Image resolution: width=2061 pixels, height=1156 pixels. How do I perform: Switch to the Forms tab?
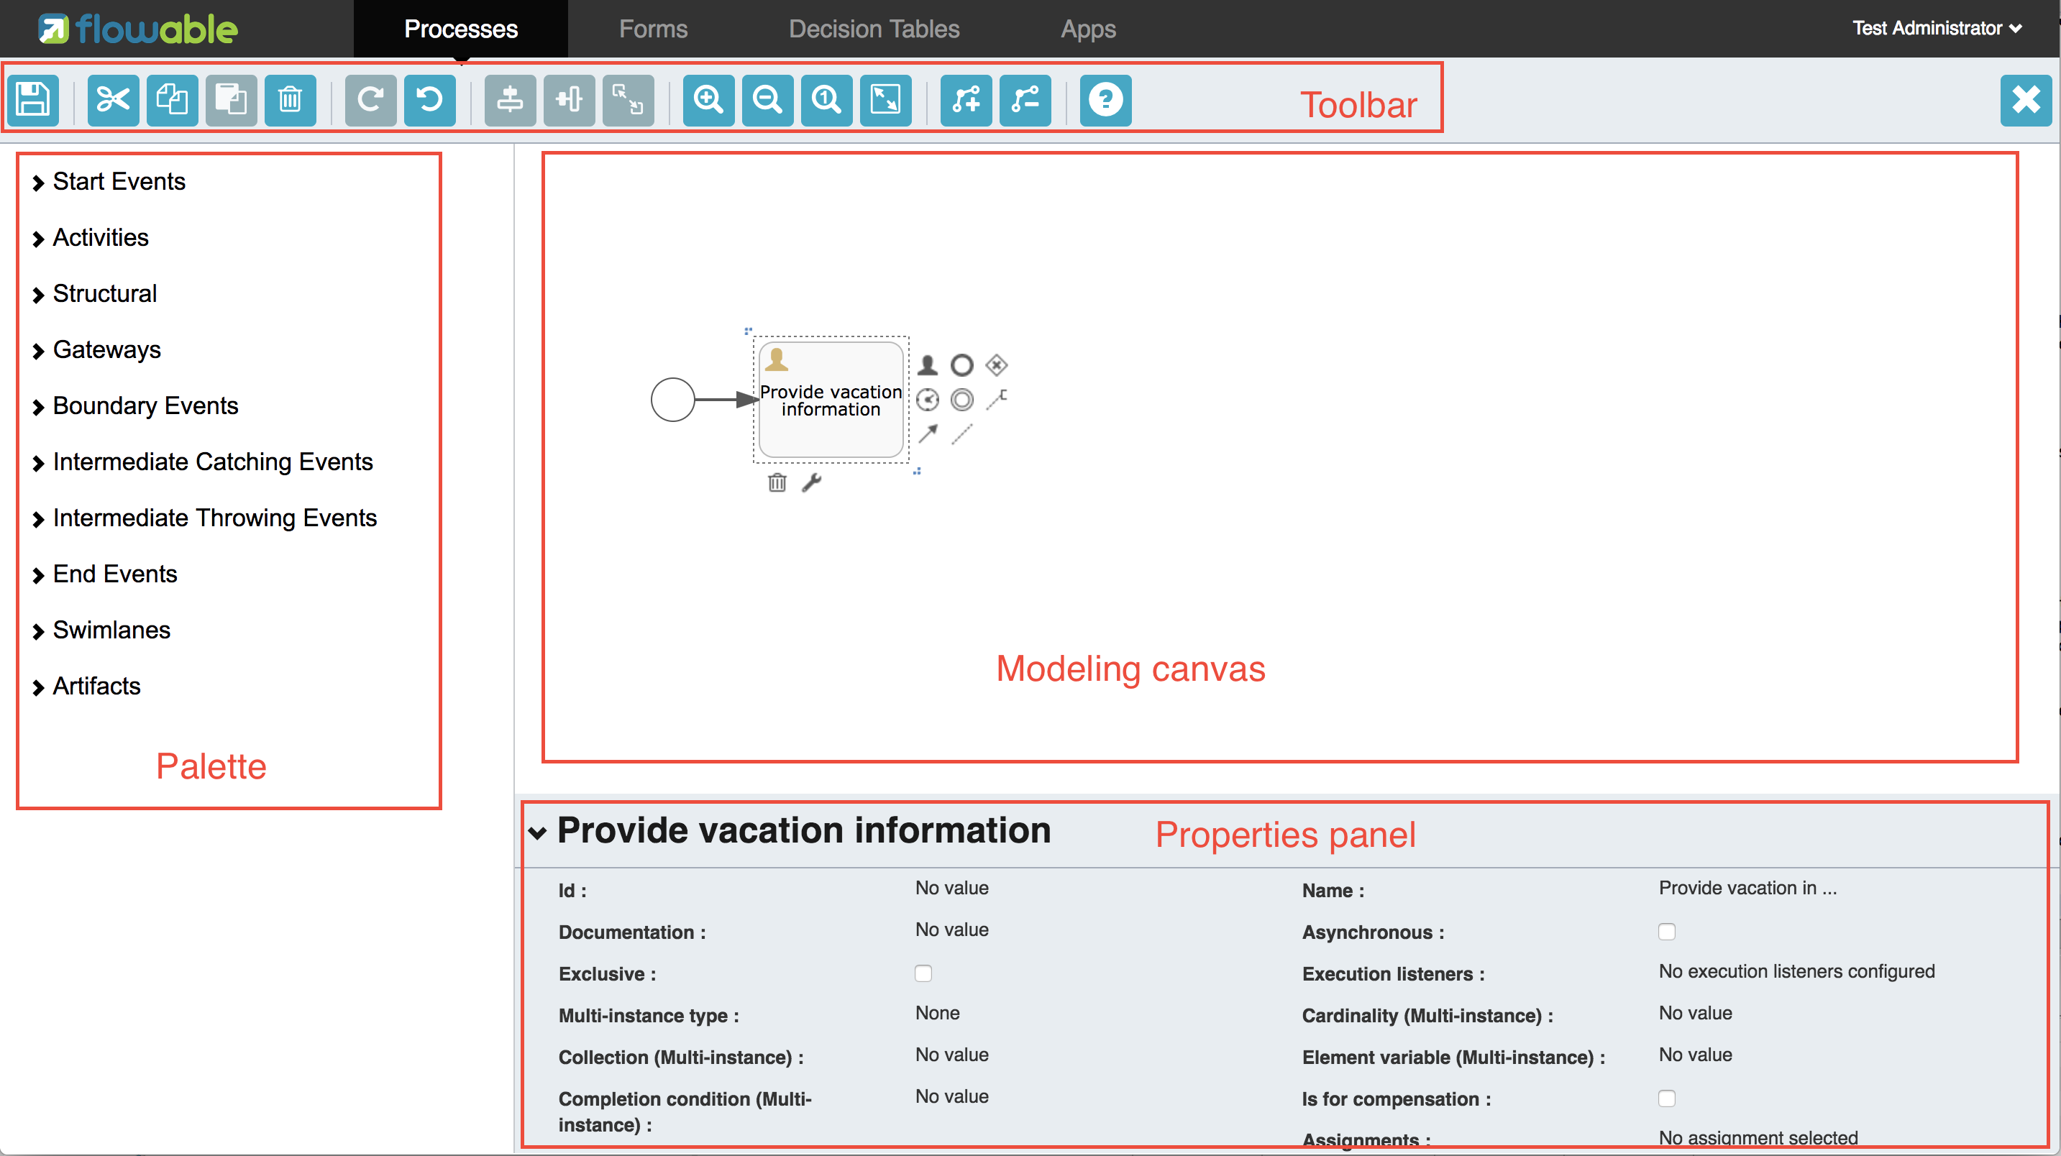point(651,29)
